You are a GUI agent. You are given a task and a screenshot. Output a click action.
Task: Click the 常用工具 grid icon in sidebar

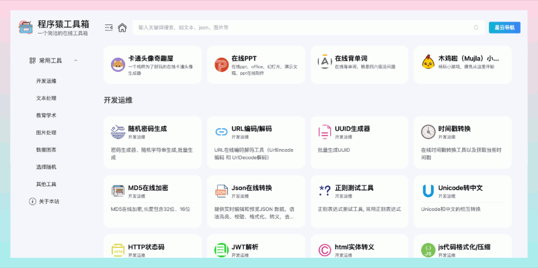pyautogui.click(x=32, y=60)
